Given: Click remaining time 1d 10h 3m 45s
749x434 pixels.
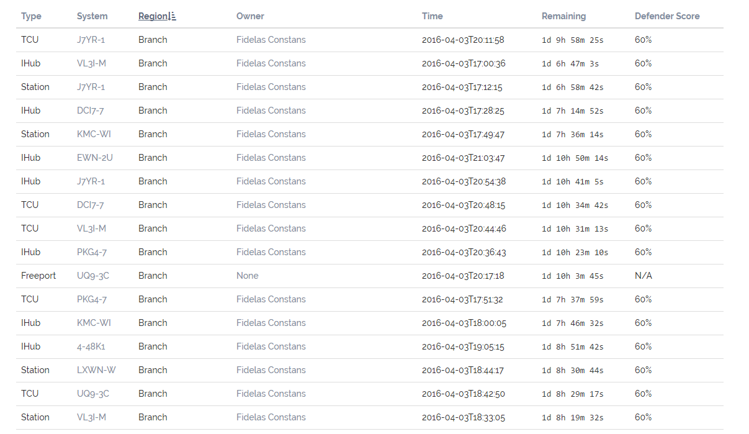Looking at the screenshot, I should click(573, 276).
